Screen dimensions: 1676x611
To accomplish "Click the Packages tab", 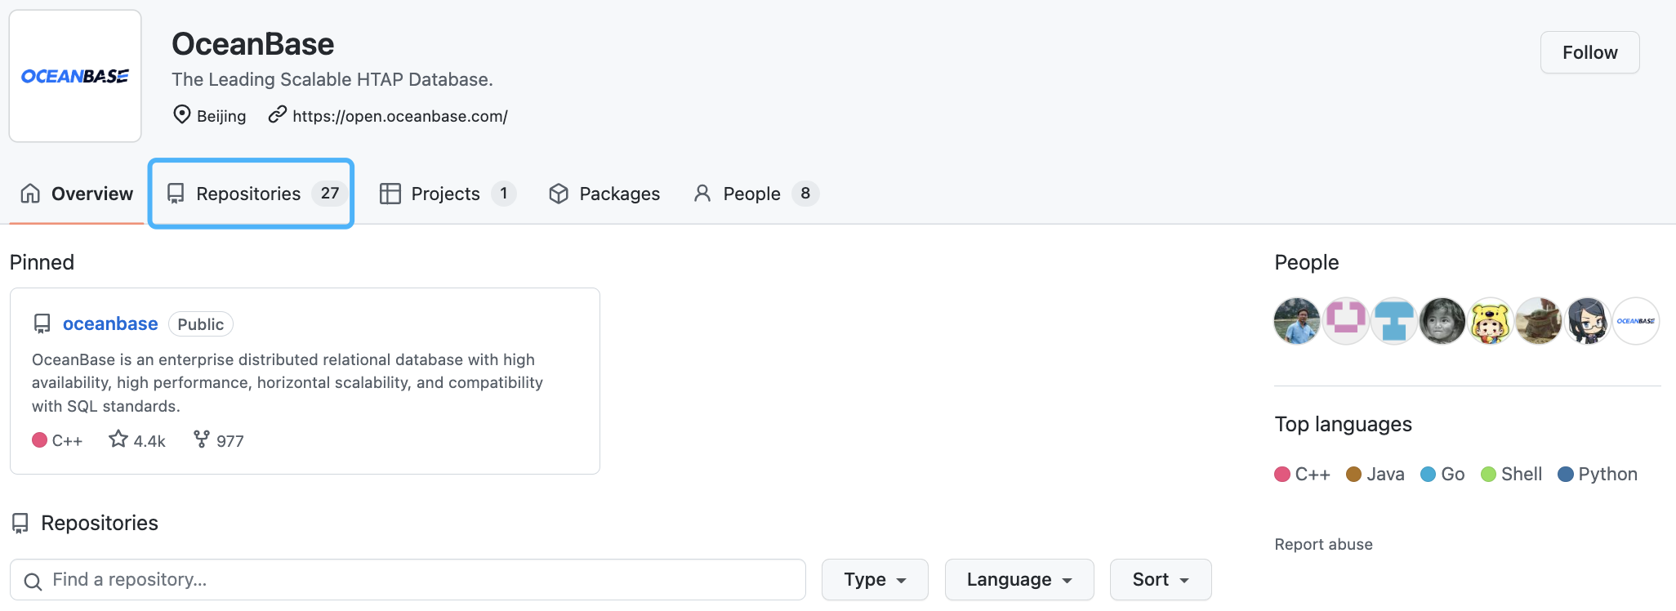I will [x=604, y=194].
